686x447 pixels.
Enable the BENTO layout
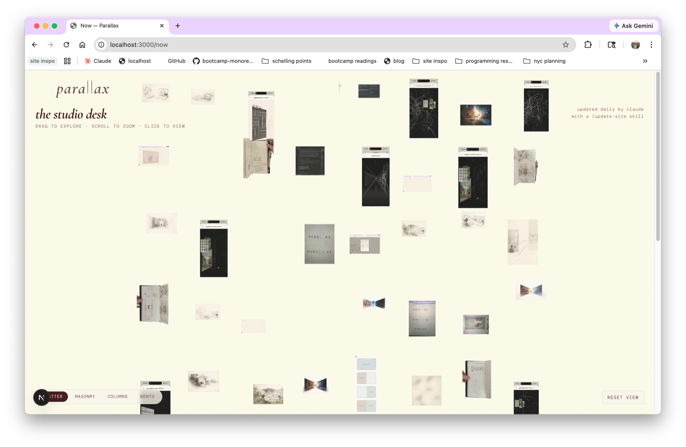point(147,396)
